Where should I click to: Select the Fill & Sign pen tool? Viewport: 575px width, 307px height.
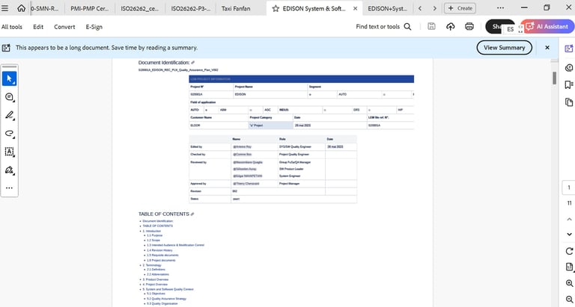click(9, 170)
